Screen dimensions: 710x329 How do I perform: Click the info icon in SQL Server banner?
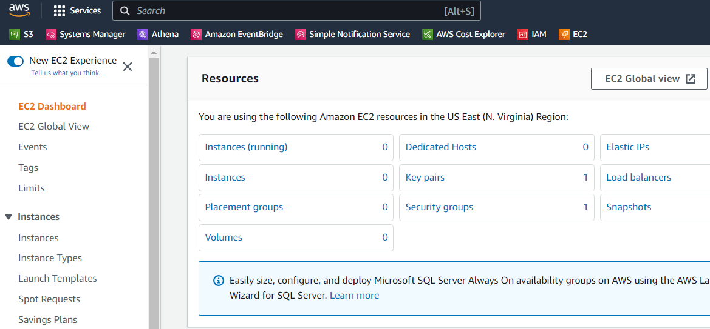[x=218, y=280]
